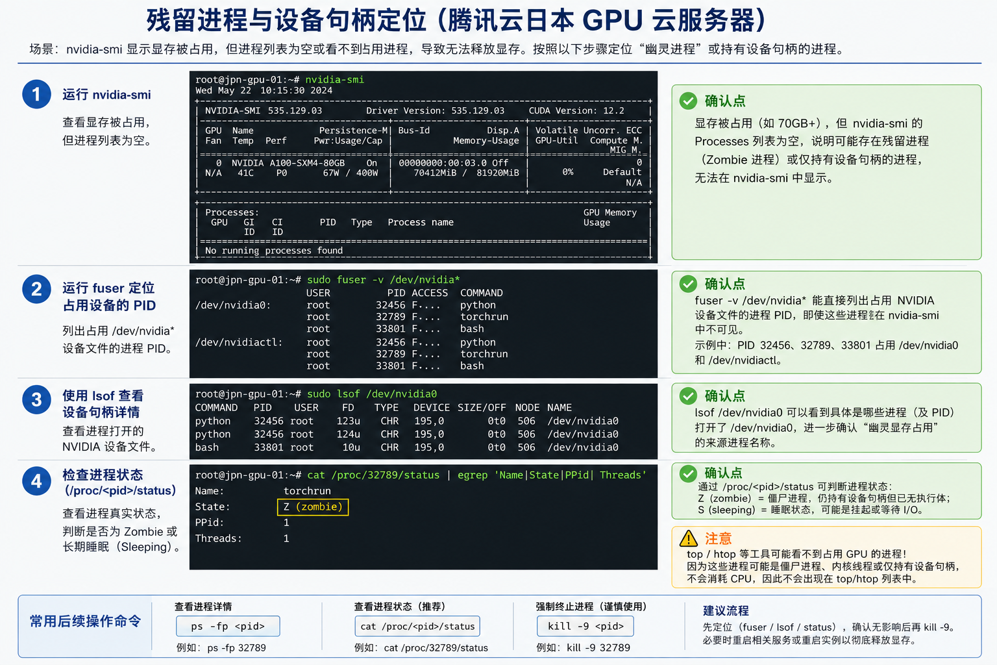
Task: Click the cat /proc/32789/status egrep command line
Action: [x=477, y=475]
